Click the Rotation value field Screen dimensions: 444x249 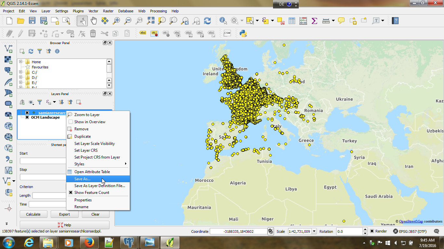[349, 231]
